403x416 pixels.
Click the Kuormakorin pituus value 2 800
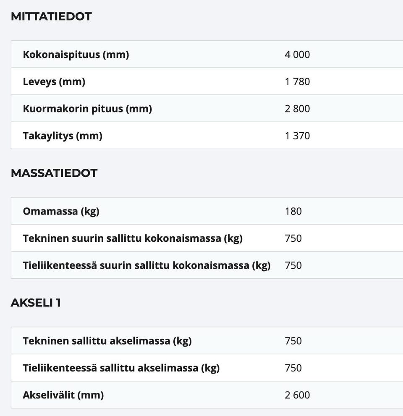(297, 109)
